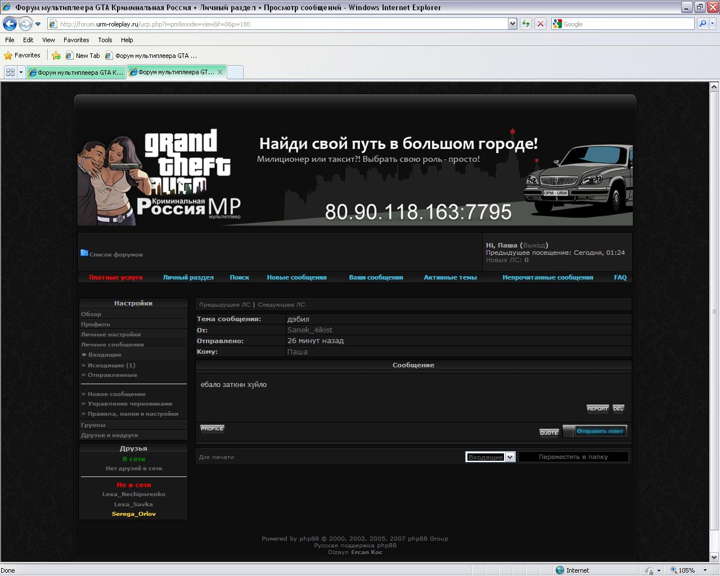The width and height of the screenshot is (720, 576).
Task: Click the QUOTE icon button
Action: pos(549,433)
